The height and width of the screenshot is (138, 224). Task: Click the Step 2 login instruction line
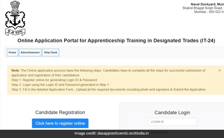click(x=60, y=85)
